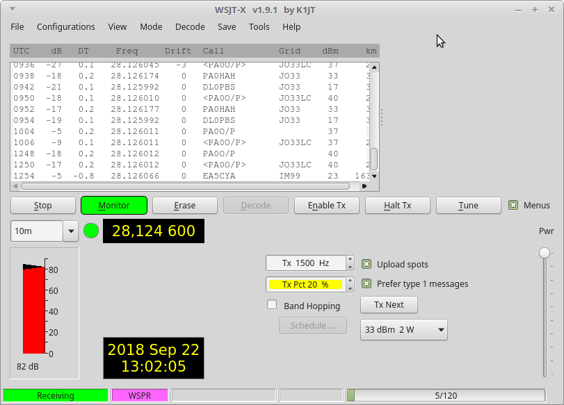Click right arrow of horizontal scrollbar
This screenshot has height=405, width=564.
[x=364, y=186]
